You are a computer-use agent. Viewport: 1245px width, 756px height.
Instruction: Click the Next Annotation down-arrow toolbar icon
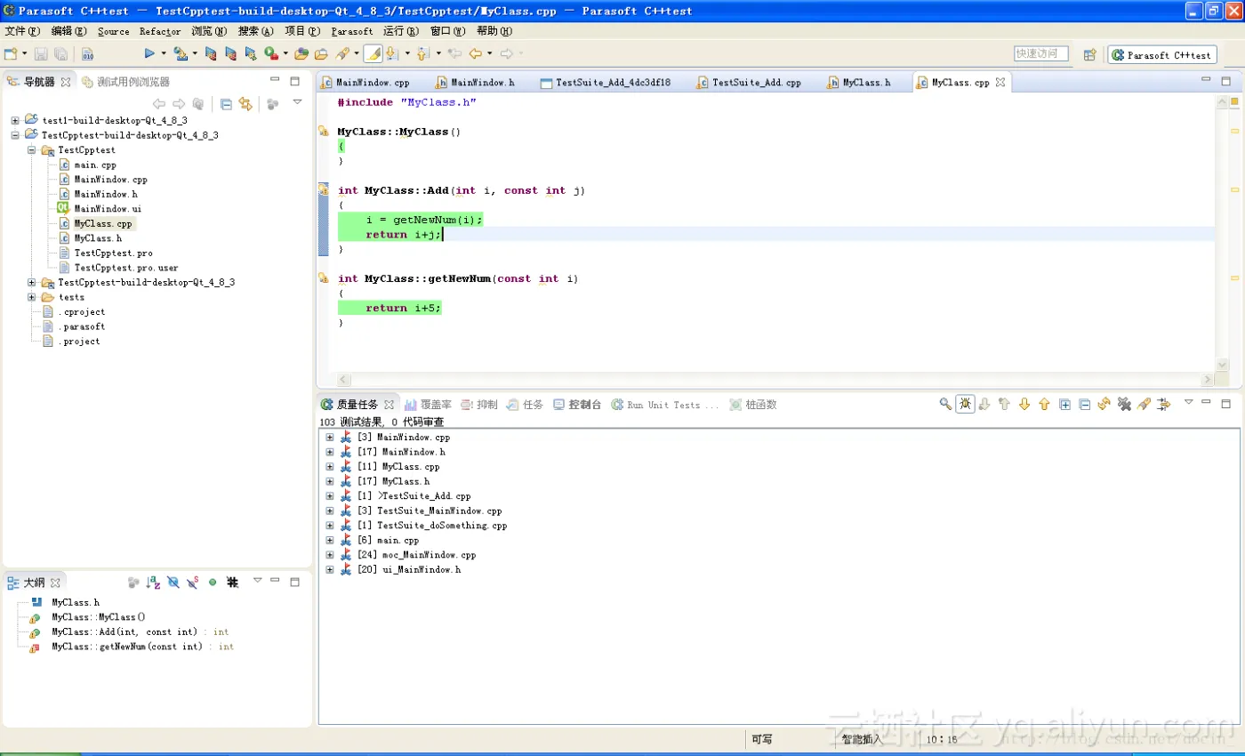(x=391, y=53)
